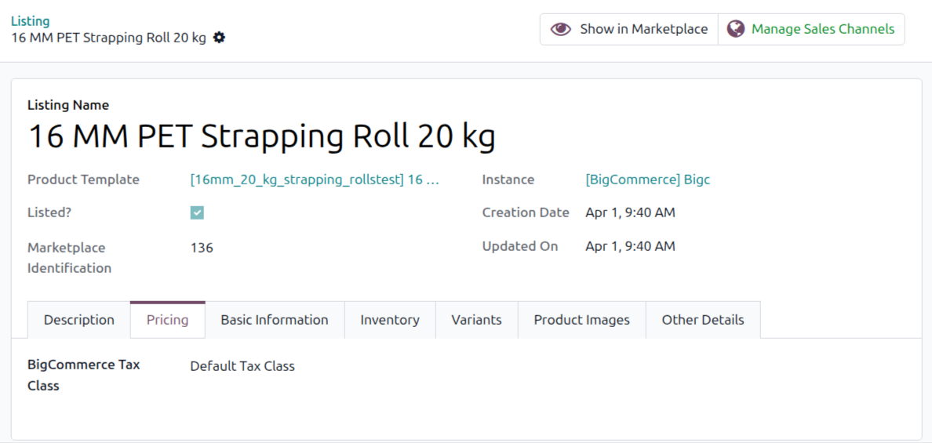Image resolution: width=932 pixels, height=443 pixels.
Task: Open the Other Details tab
Action: pyautogui.click(x=703, y=320)
